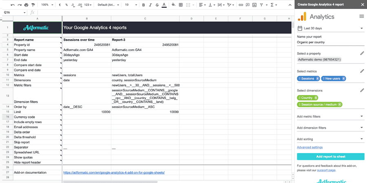This screenshot has width=367, height=183.
Task: Remove the New users metric chip
Action: coord(344,78)
